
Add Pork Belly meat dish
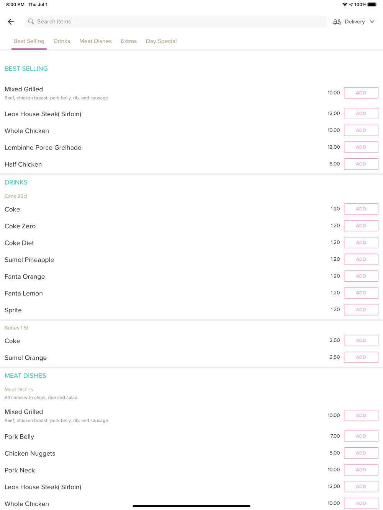point(361,436)
